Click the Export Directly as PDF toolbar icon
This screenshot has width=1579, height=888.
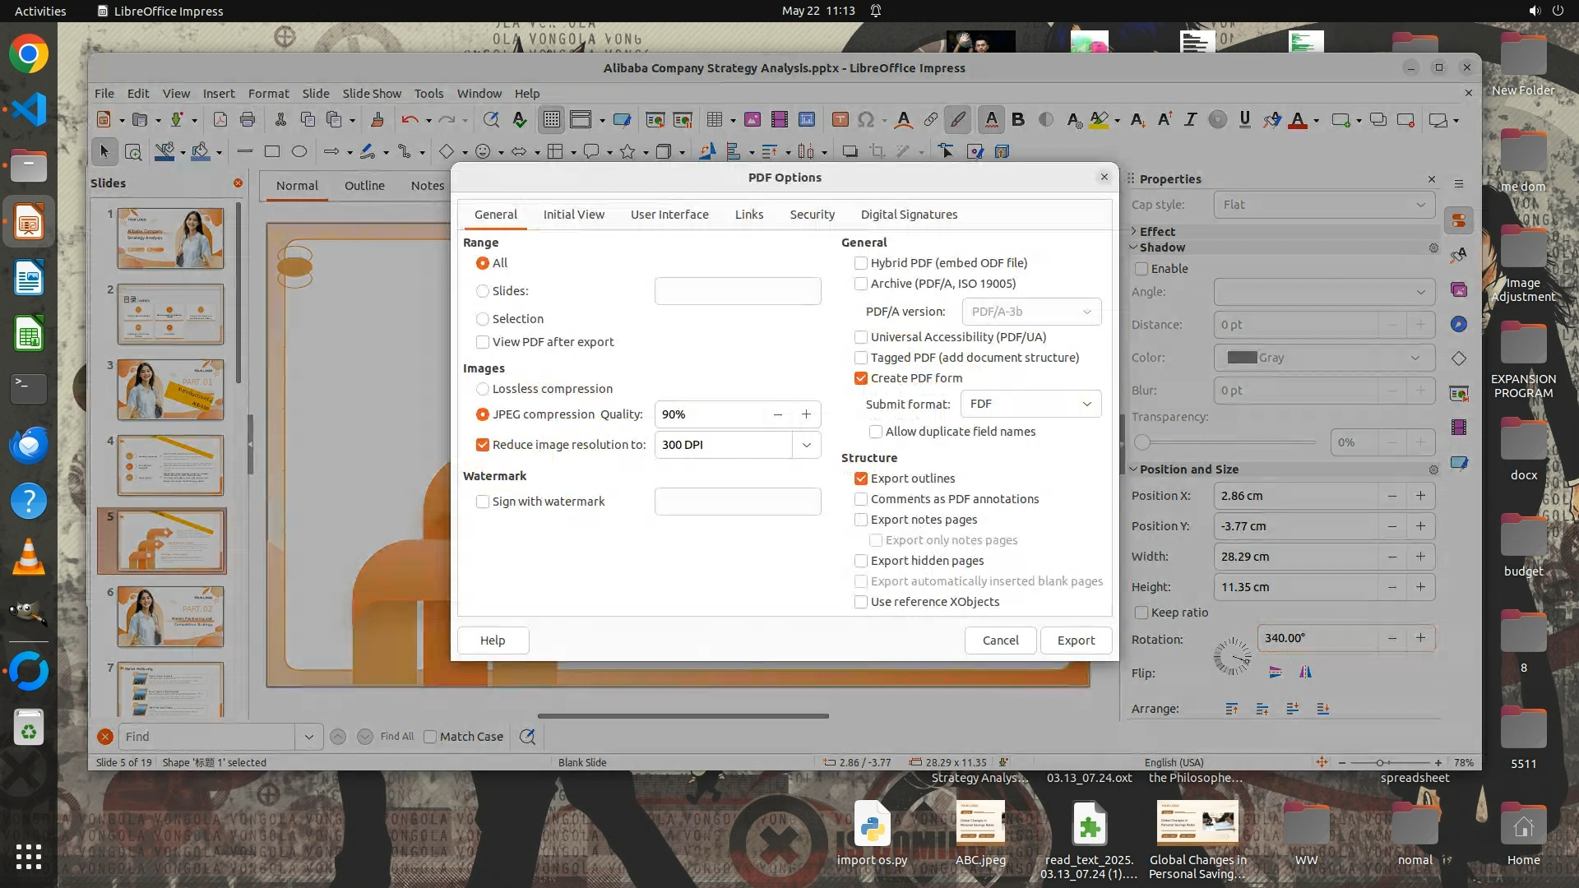tap(220, 120)
